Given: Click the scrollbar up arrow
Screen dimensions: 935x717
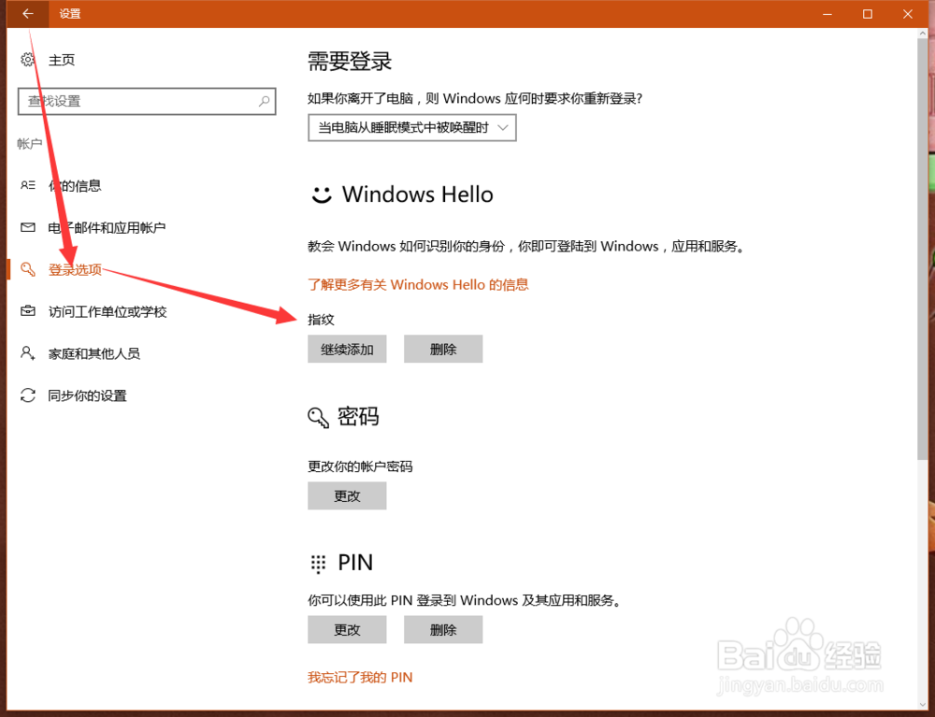Looking at the screenshot, I should click(x=923, y=34).
